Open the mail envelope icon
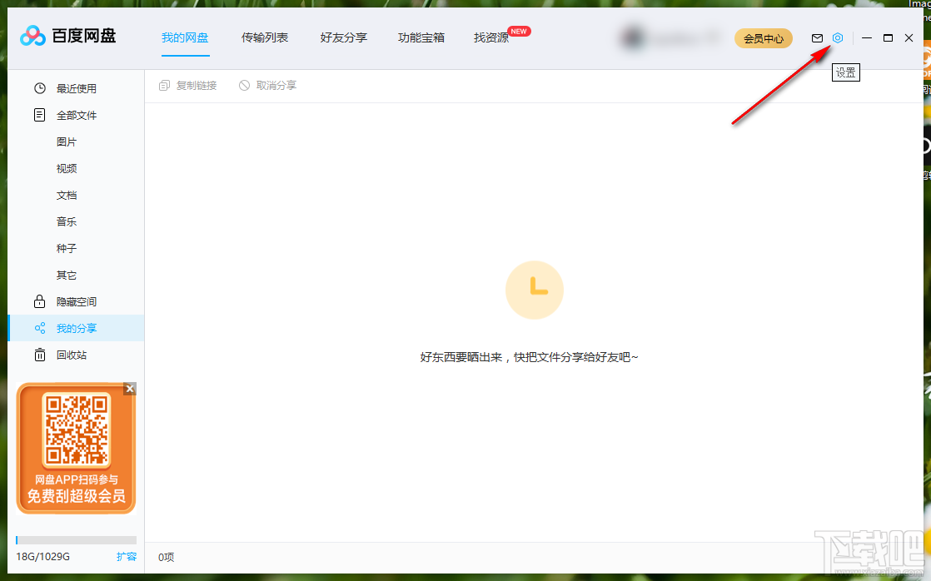Image resolution: width=931 pixels, height=581 pixels. pos(817,38)
